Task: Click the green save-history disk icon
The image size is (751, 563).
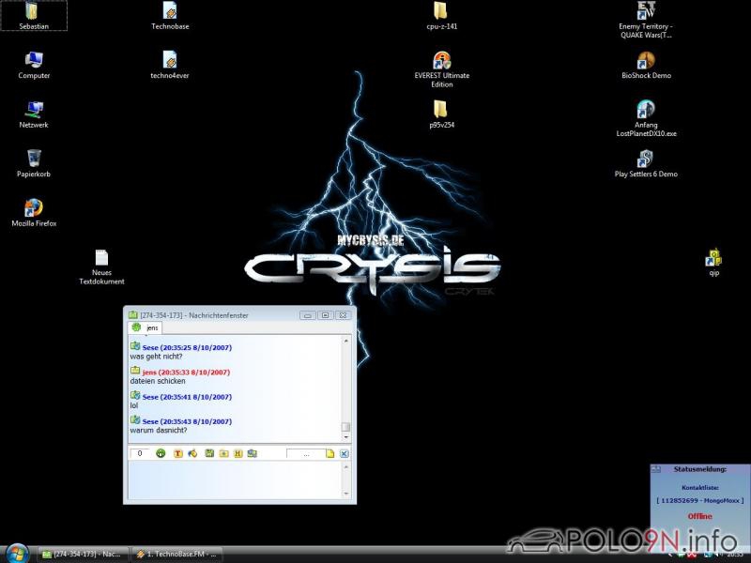Action: (209, 453)
